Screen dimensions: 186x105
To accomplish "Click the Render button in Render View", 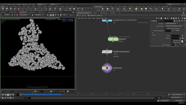I will [x=7, y=15].
